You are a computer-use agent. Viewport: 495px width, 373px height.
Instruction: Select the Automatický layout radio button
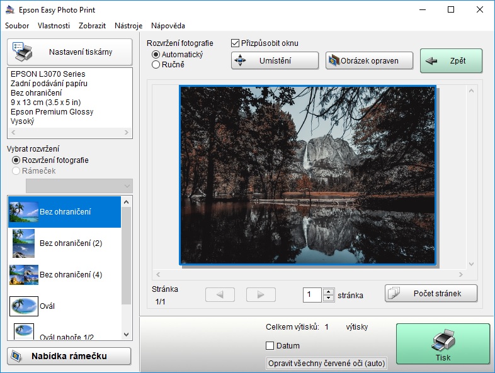pyautogui.click(x=156, y=55)
